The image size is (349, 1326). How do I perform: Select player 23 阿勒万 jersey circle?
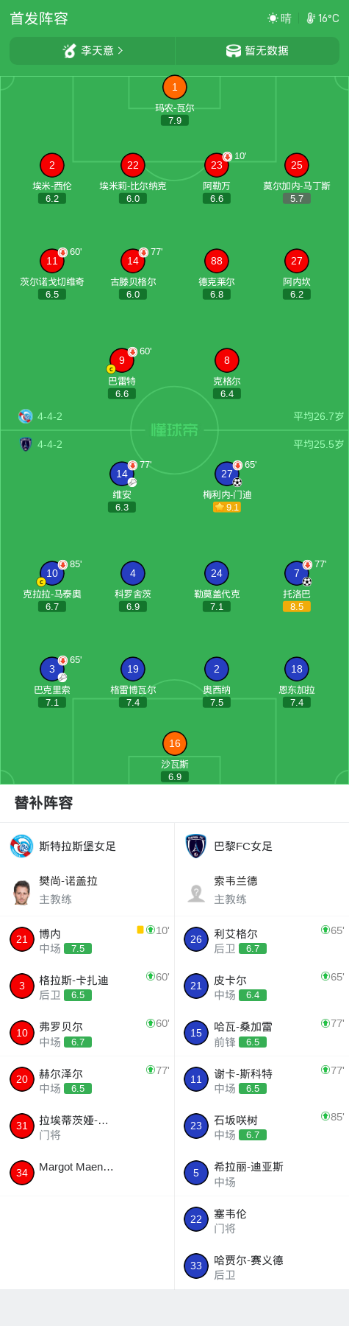pyautogui.click(x=216, y=165)
